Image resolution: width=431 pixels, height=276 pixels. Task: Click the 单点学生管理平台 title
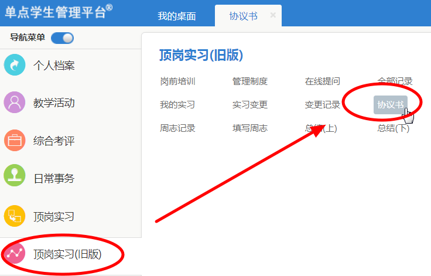[59, 12]
